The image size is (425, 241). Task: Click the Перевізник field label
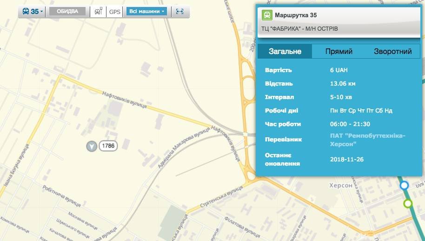click(x=283, y=140)
